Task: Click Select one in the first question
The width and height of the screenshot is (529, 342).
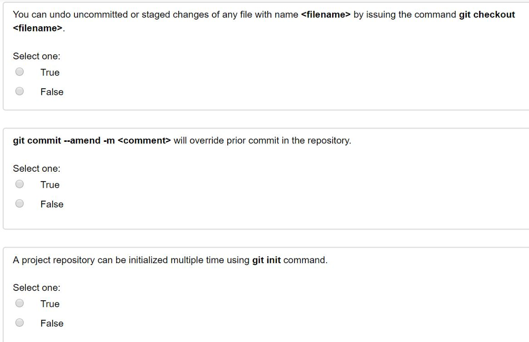Action: [x=36, y=56]
